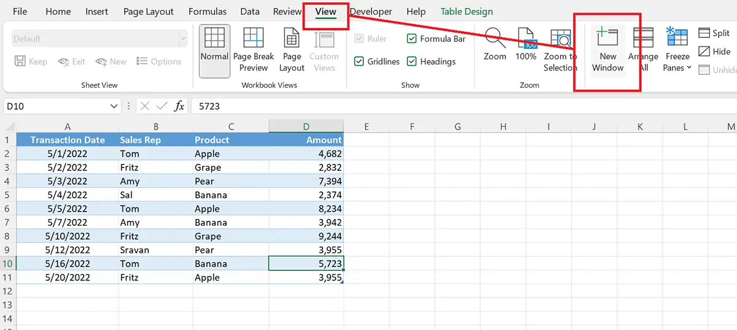Screen dimensions: 737x330
Task: Select column F header
Action: coord(412,126)
